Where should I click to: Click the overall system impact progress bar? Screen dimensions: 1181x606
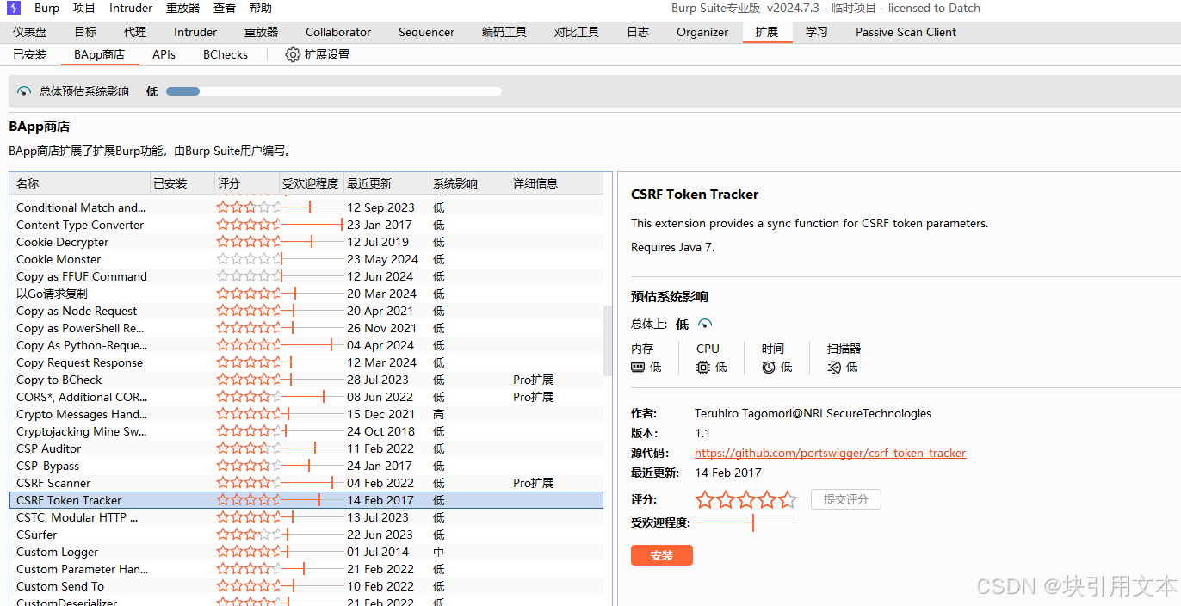[334, 91]
